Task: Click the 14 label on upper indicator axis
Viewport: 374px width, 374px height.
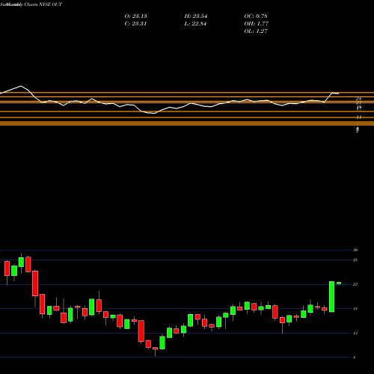Action: coord(359,117)
